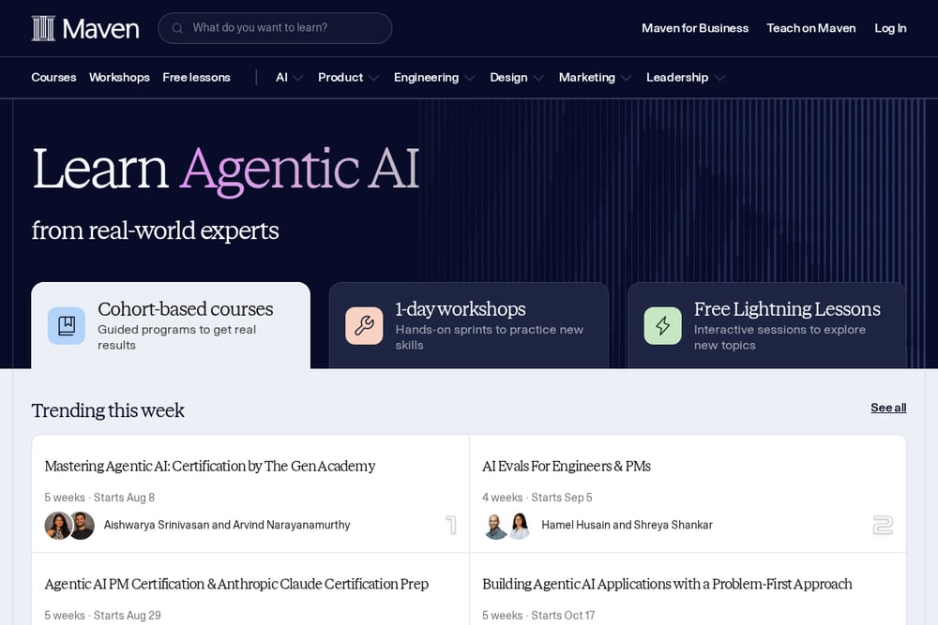The height and width of the screenshot is (625, 938).
Task: Select the Free Lightning Lessons tab
Action: click(x=767, y=326)
